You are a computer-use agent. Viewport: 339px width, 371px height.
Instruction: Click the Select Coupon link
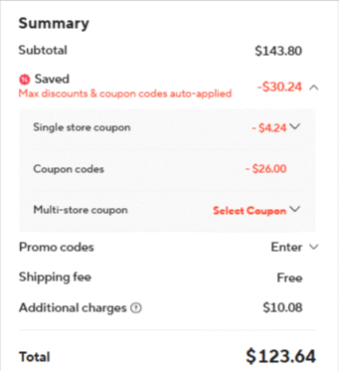pos(249,210)
